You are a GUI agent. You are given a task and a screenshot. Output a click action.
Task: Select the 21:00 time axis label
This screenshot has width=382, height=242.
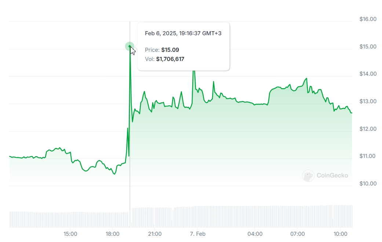tap(155, 234)
